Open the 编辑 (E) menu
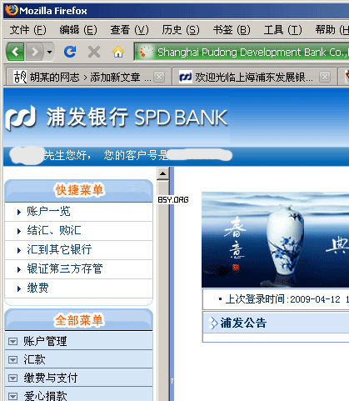The height and width of the screenshot is (401, 349). click(78, 30)
